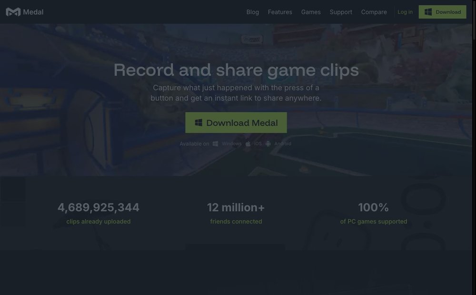Click the Windows platform icon
476x295 pixels.
click(x=215, y=144)
